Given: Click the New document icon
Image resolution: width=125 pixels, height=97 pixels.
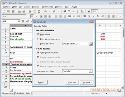Looking at the screenshot, I should click(x=4, y=11).
